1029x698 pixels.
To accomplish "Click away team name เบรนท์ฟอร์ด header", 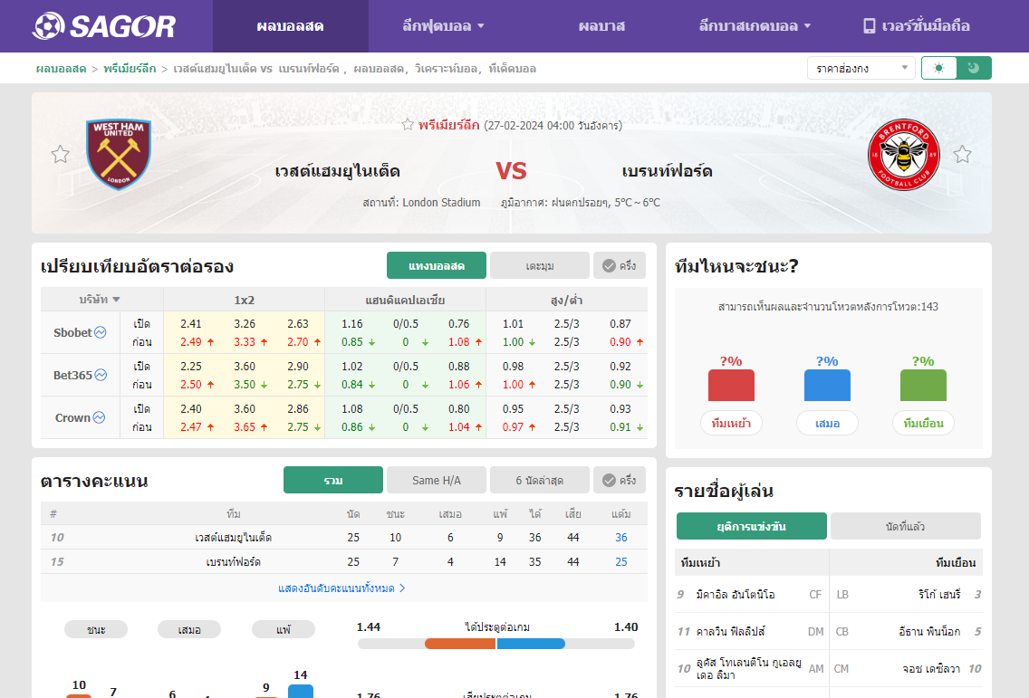I will point(667,171).
